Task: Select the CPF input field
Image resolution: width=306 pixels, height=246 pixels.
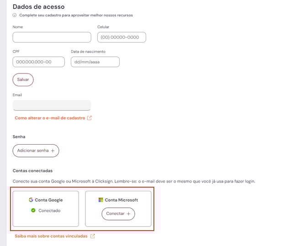Action: (39, 62)
